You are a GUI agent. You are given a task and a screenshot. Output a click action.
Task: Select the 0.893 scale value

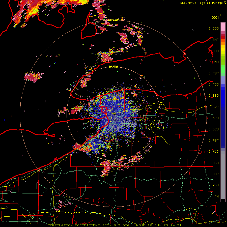(x=214, y=51)
